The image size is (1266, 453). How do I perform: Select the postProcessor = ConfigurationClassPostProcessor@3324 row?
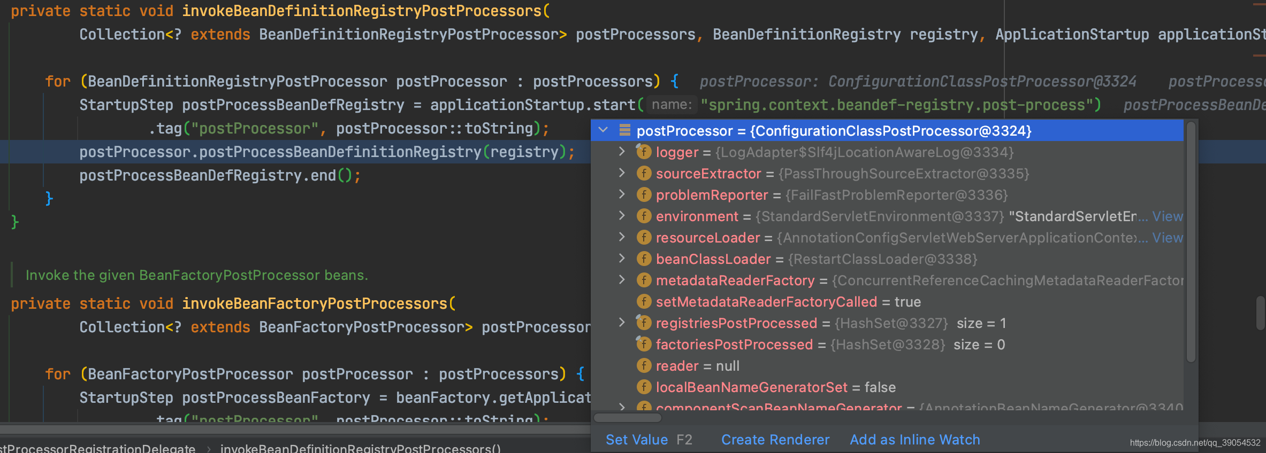(887, 130)
